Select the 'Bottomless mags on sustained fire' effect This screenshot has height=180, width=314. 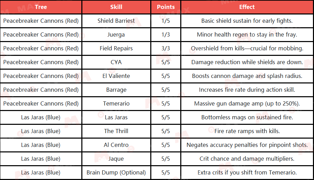point(247,117)
